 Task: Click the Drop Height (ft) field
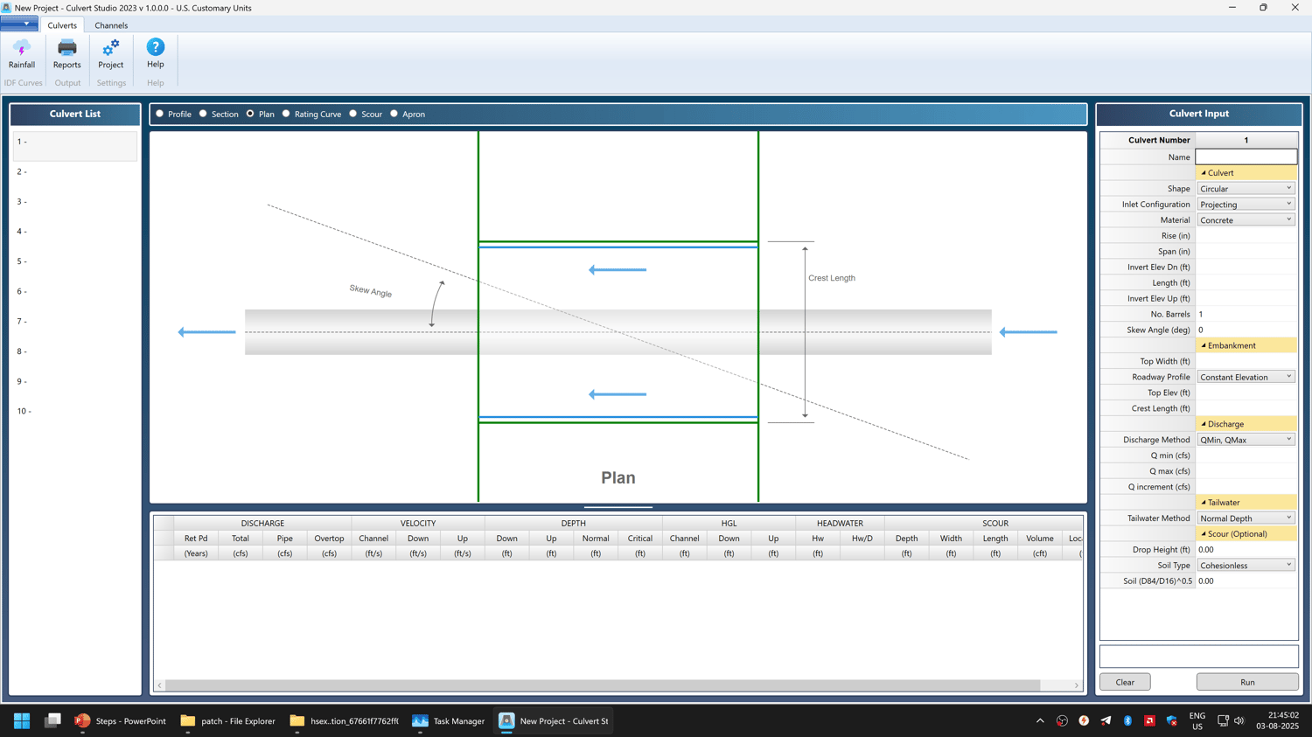tap(1246, 550)
